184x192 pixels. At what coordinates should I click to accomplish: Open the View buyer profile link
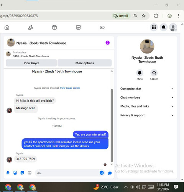click(70, 88)
